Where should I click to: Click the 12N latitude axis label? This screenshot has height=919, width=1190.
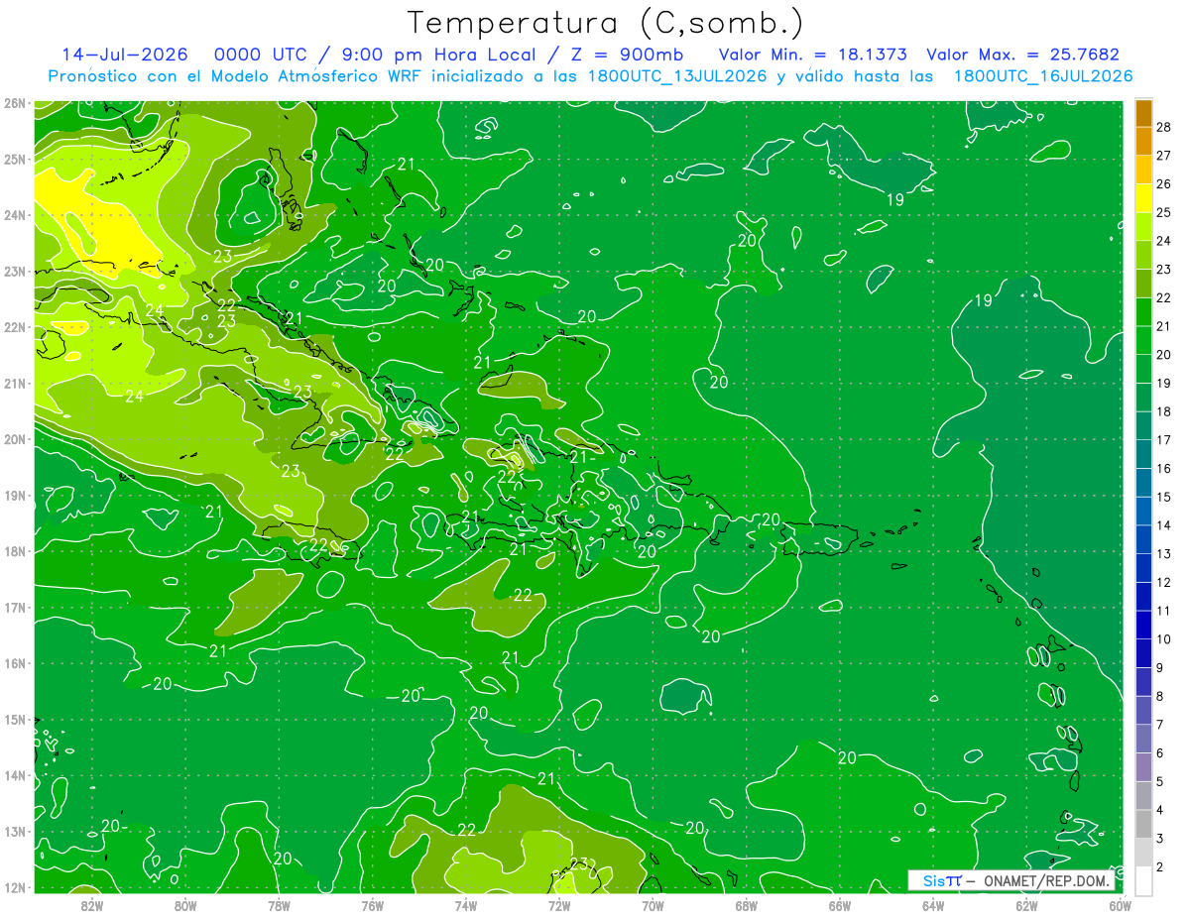14,887
